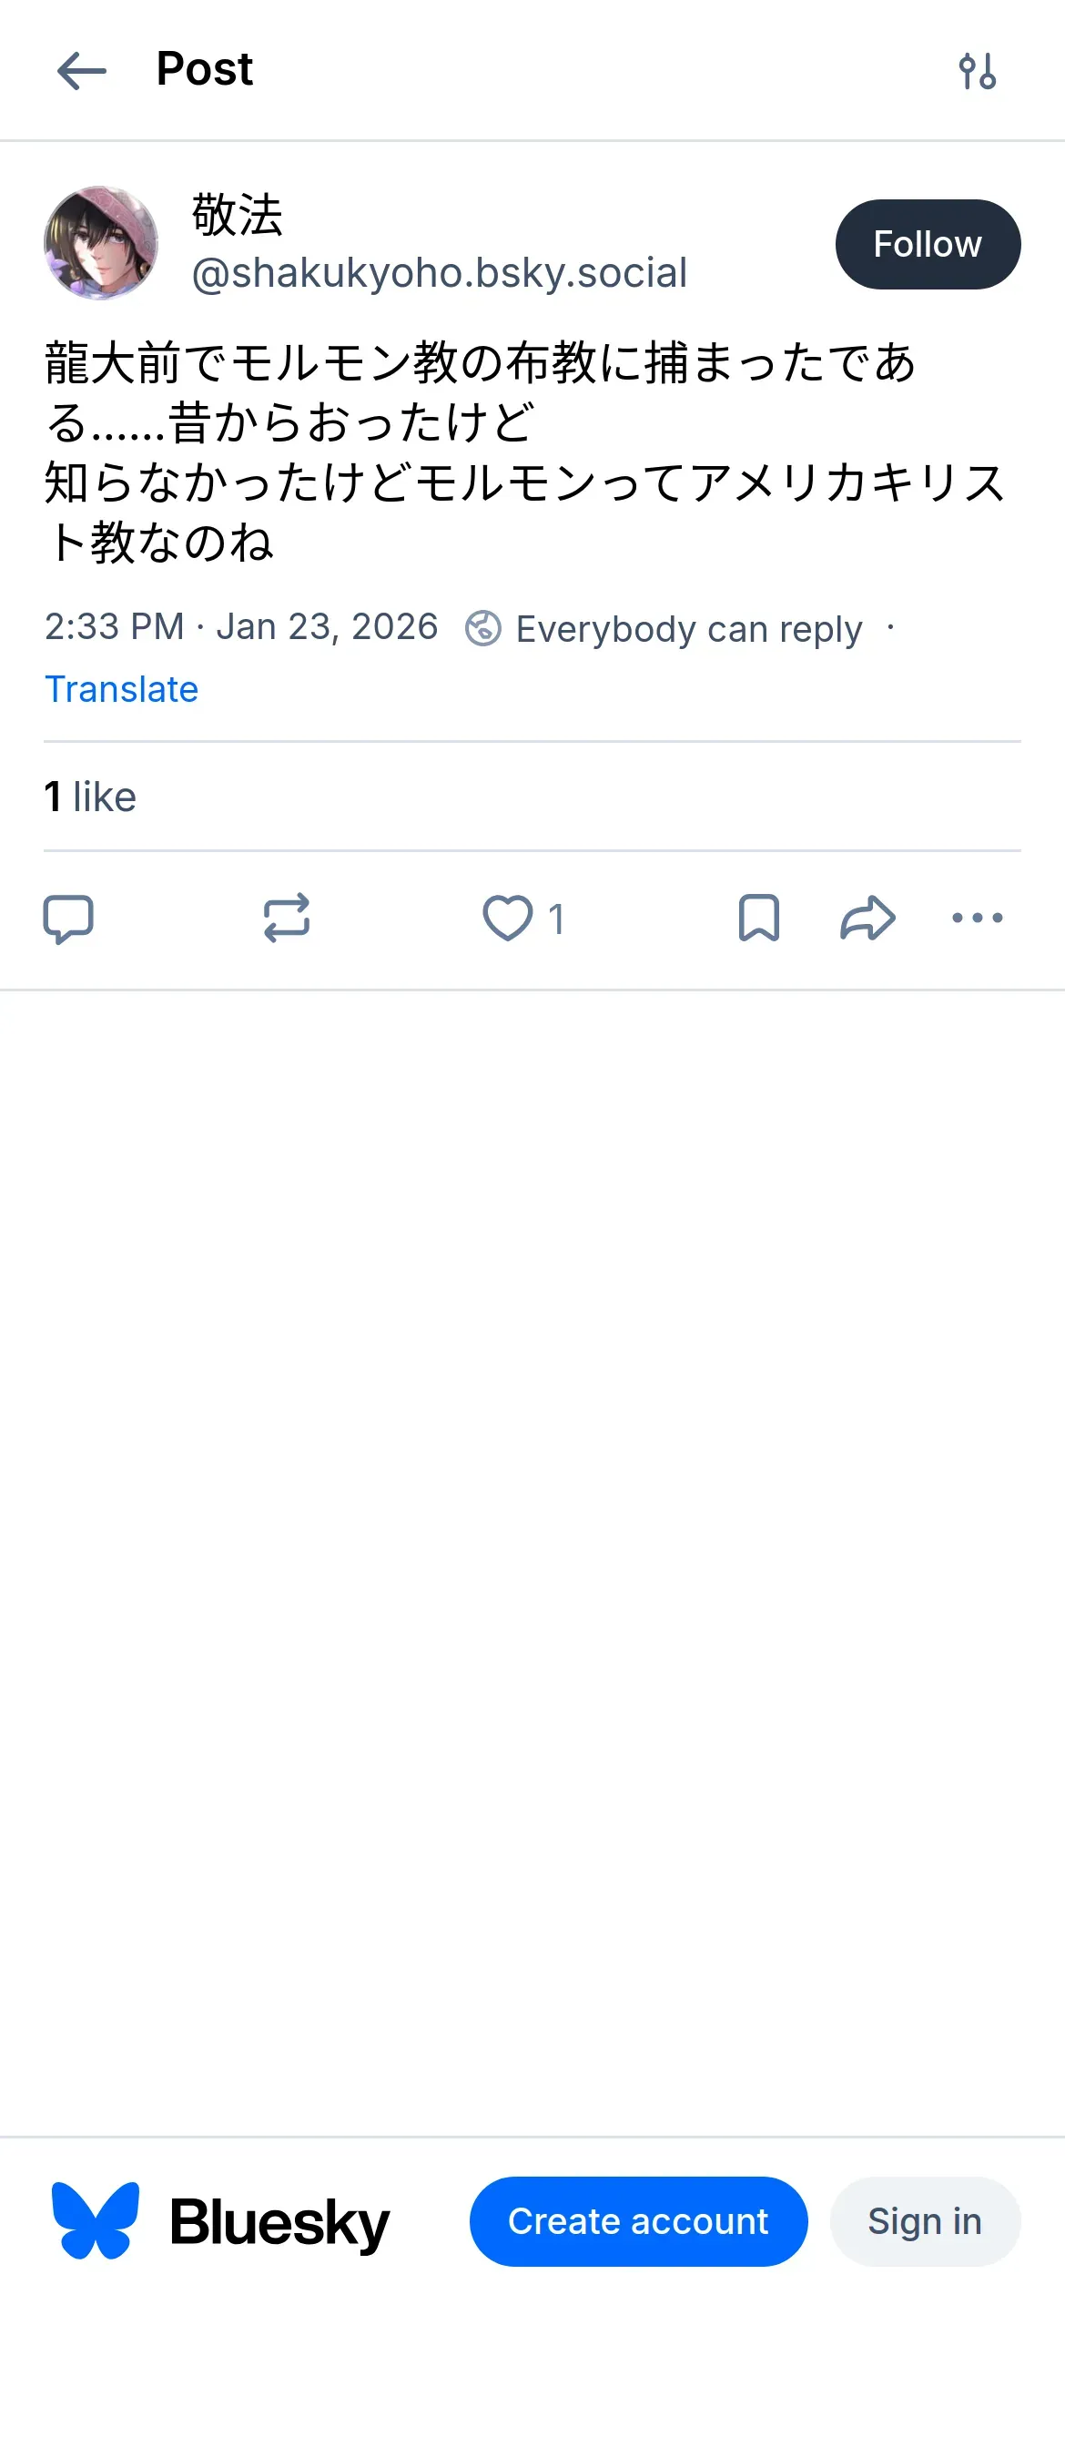Click the Everybody can reply label
The height and width of the screenshot is (2447, 1065).
[689, 629]
